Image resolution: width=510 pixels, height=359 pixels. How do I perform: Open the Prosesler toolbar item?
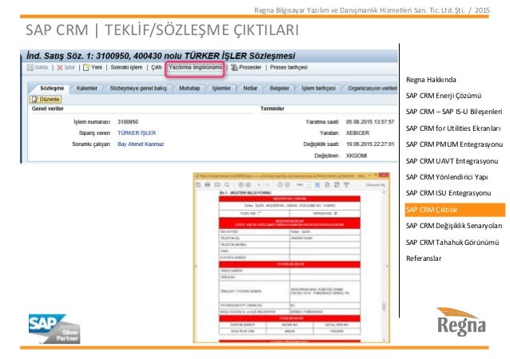[x=246, y=67]
